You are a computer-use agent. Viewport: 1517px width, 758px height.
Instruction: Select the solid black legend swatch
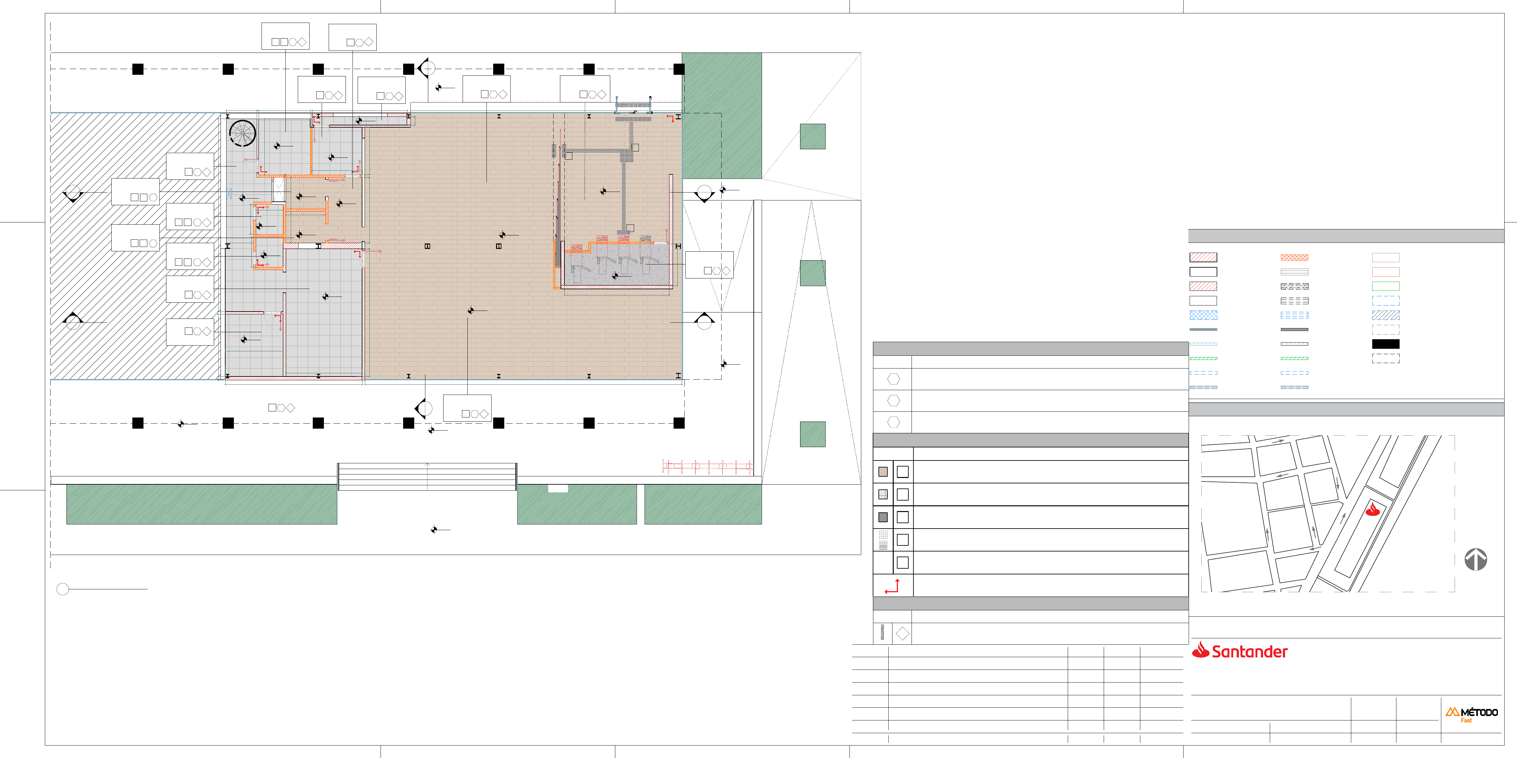pyautogui.click(x=1385, y=344)
